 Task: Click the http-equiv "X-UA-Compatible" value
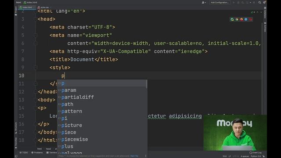[126, 51]
